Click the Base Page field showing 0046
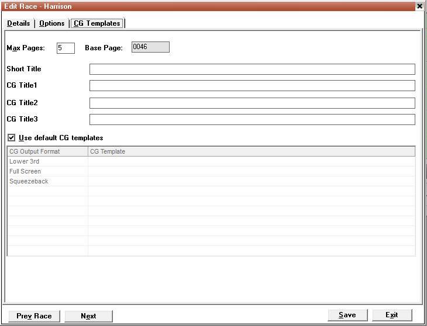The image size is (427, 326). 150,47
